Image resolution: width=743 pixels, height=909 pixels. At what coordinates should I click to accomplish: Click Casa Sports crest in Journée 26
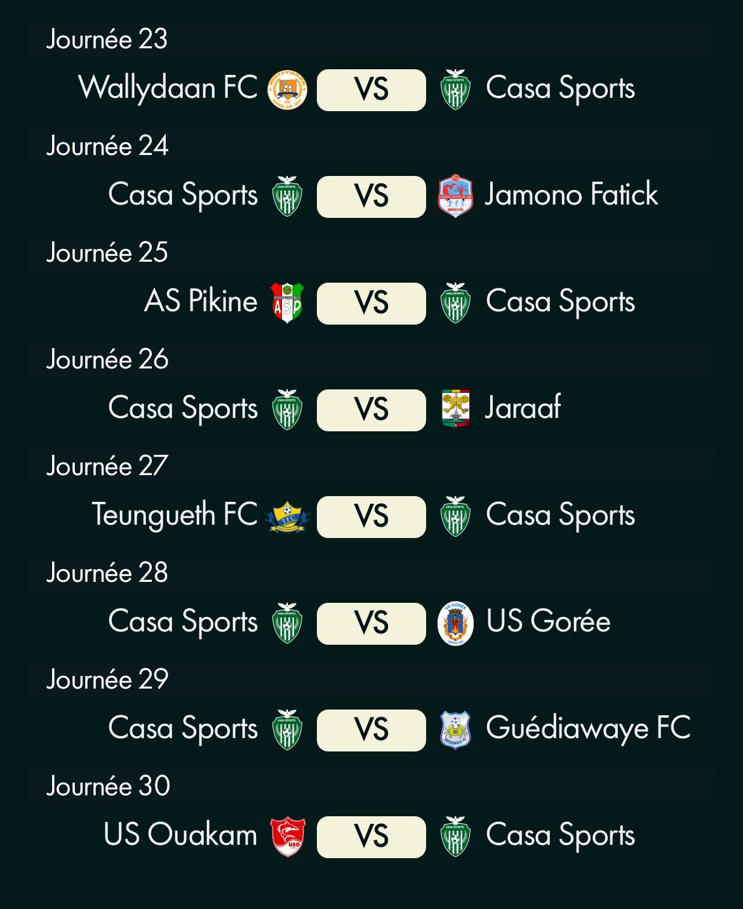(x=287, y=410)
